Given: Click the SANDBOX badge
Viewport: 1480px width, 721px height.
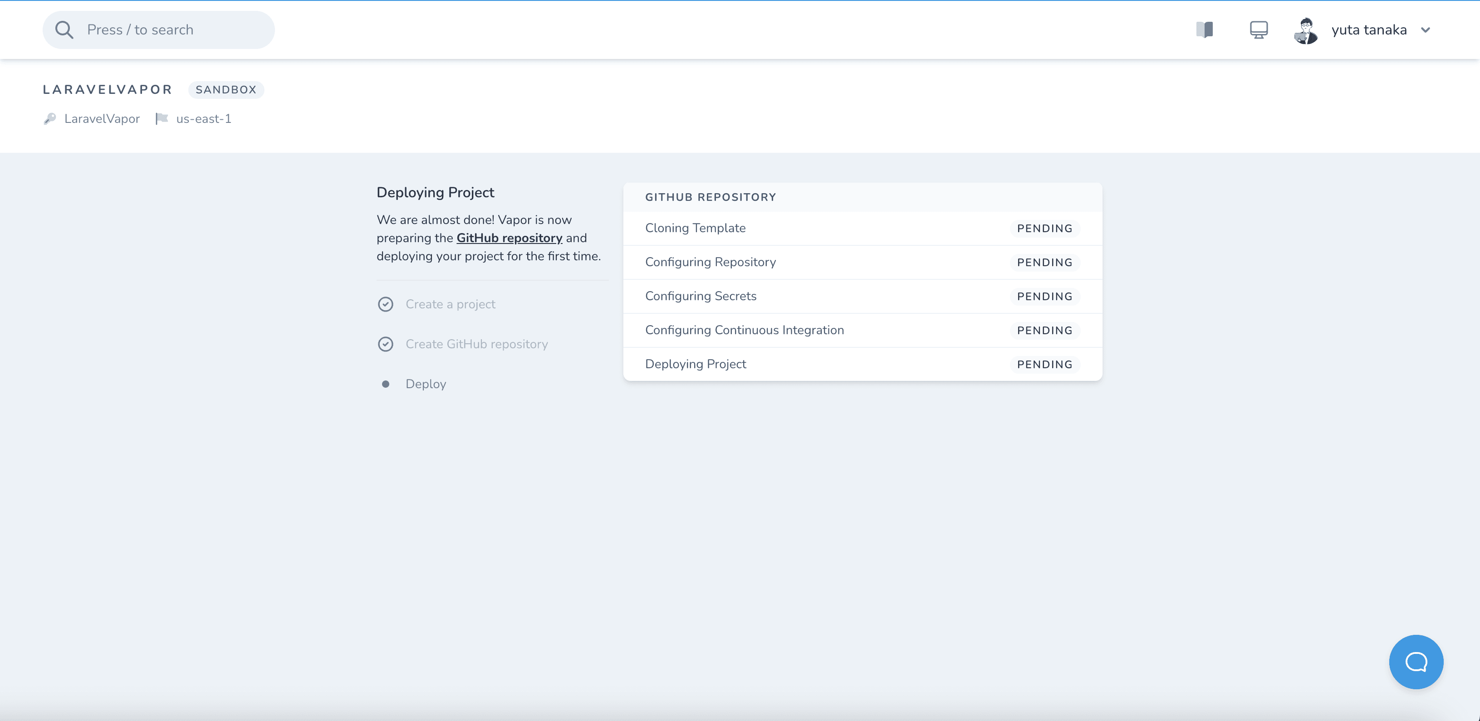Looking at the screenshot, I should coord(226,89).
